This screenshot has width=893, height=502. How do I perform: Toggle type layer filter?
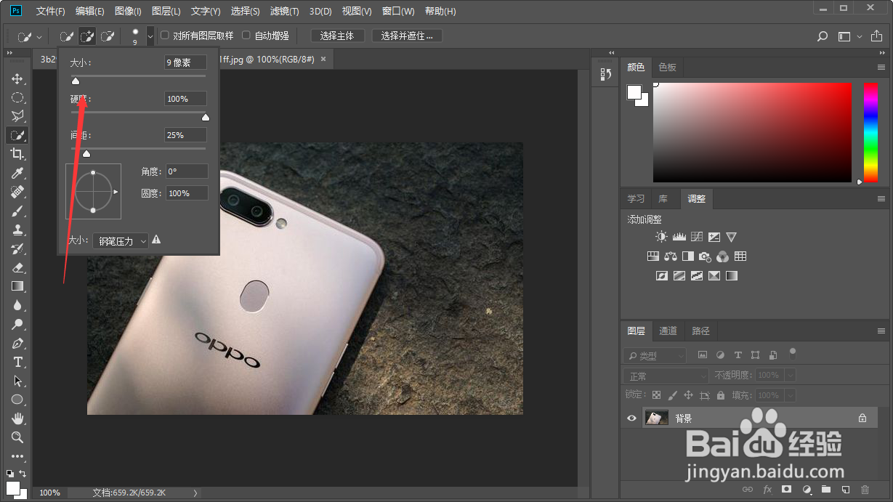pos(738,355)
